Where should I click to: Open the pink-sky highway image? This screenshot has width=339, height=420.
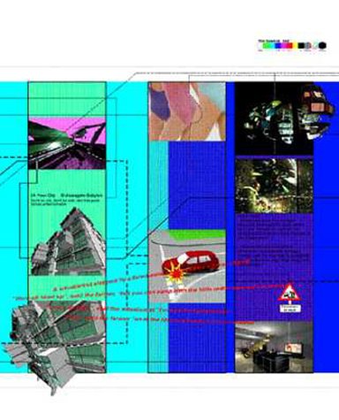coord(67,143)
